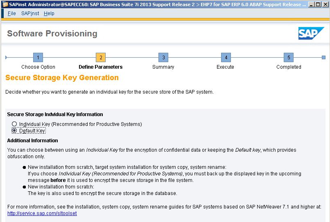Click the SAPinst title bar icon
The height and width of the screenshot is (222, 330).
click(x=5, y=4)
